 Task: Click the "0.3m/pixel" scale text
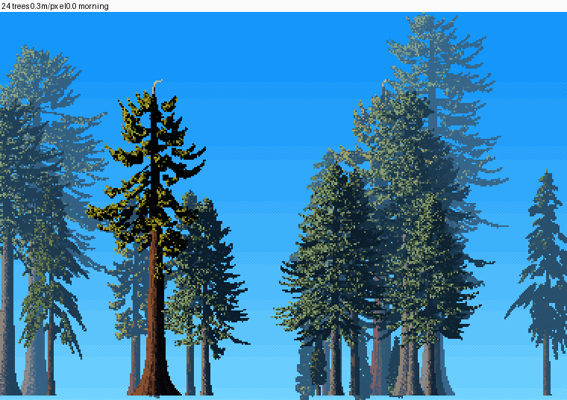(47, 6)
